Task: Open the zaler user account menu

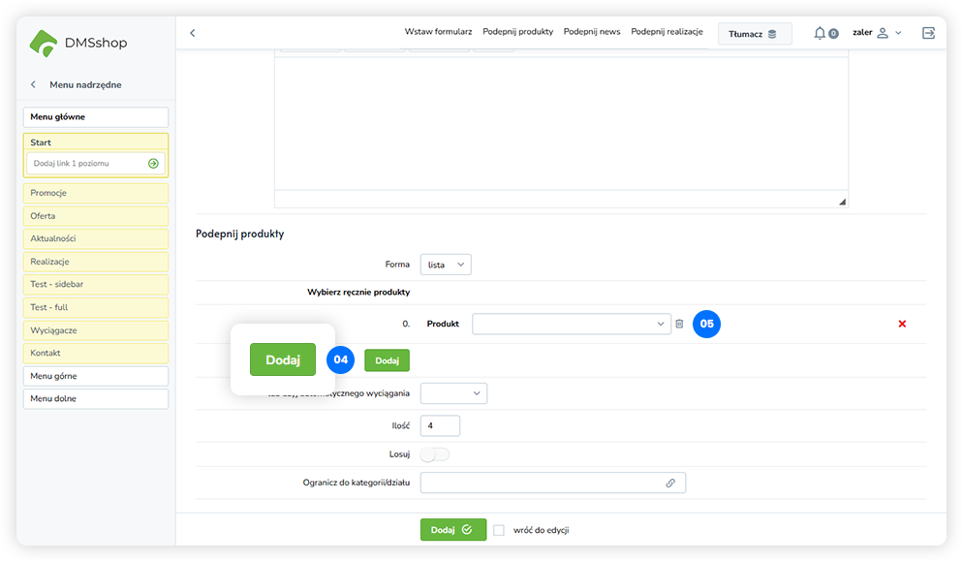Action: point(877,33)
